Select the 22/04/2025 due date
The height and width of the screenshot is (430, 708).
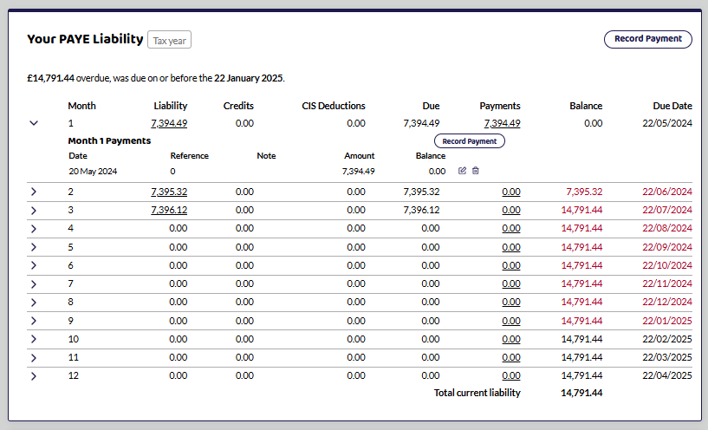(x=667, y=375)
